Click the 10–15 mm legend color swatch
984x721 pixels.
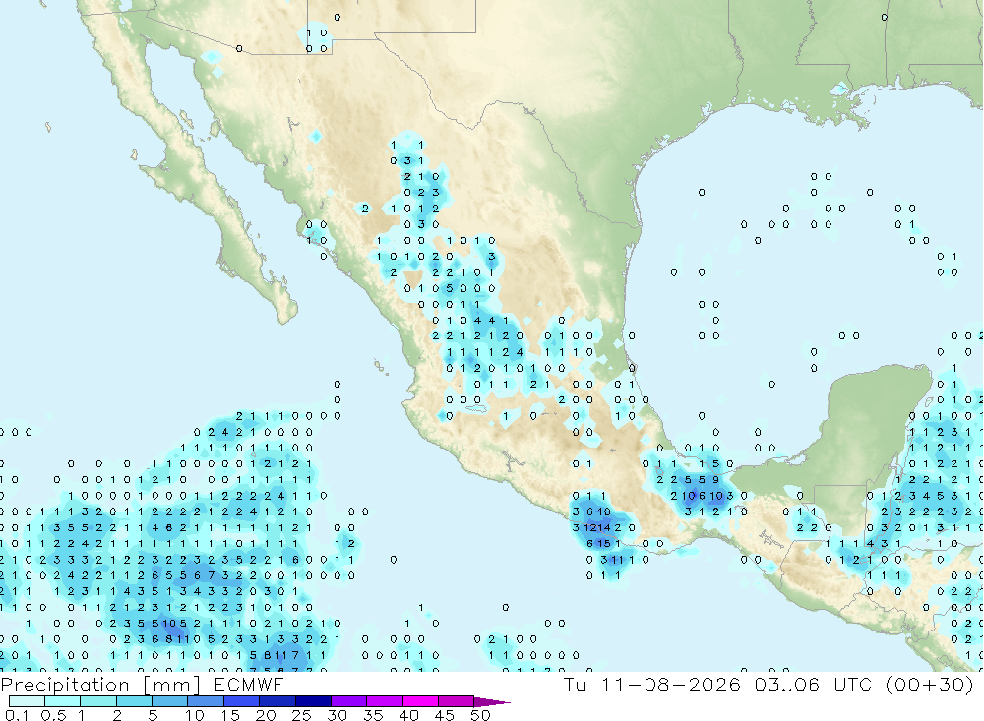(206, 701)
